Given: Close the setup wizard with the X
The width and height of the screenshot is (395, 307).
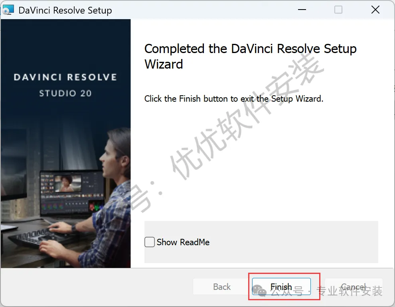Looking at the screenshot, I should [x=375, y=10].
